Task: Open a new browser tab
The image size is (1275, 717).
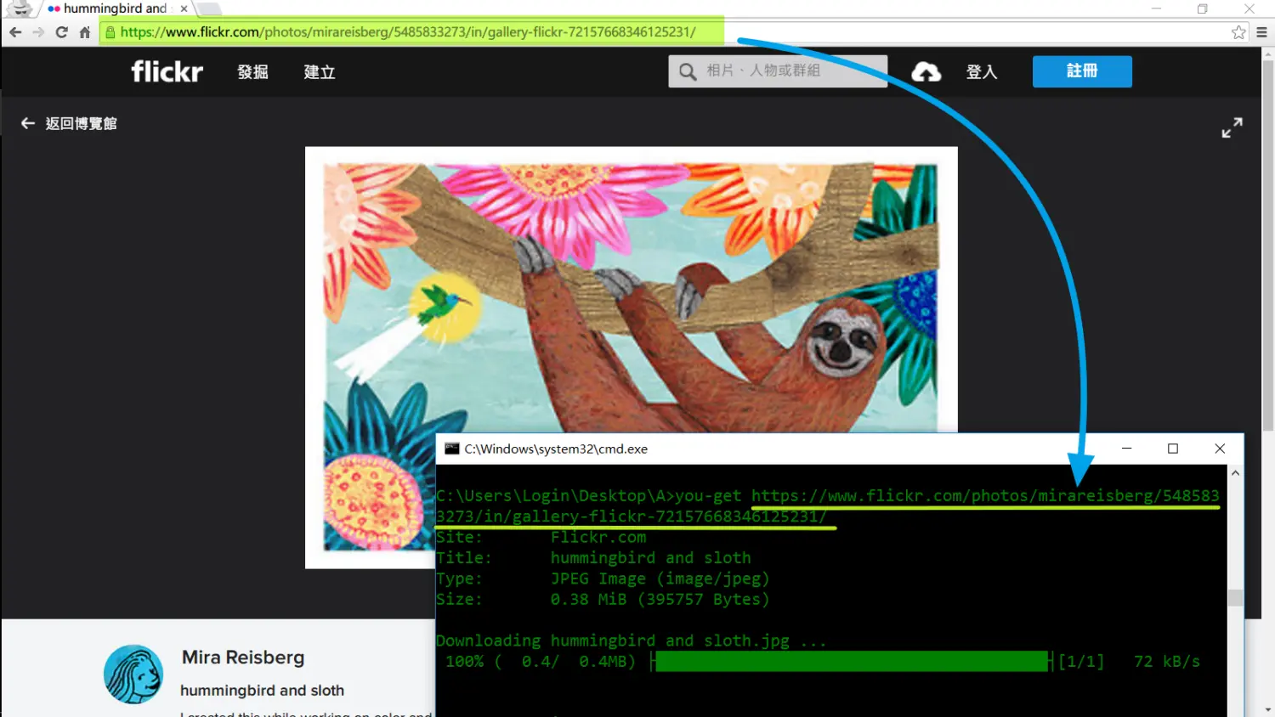Action: (x=209, y=9)
